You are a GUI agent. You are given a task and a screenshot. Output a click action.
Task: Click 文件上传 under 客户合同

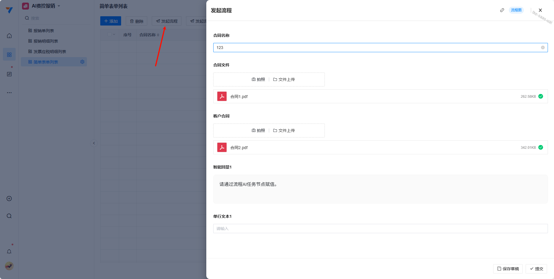click(x=284, y=131)
